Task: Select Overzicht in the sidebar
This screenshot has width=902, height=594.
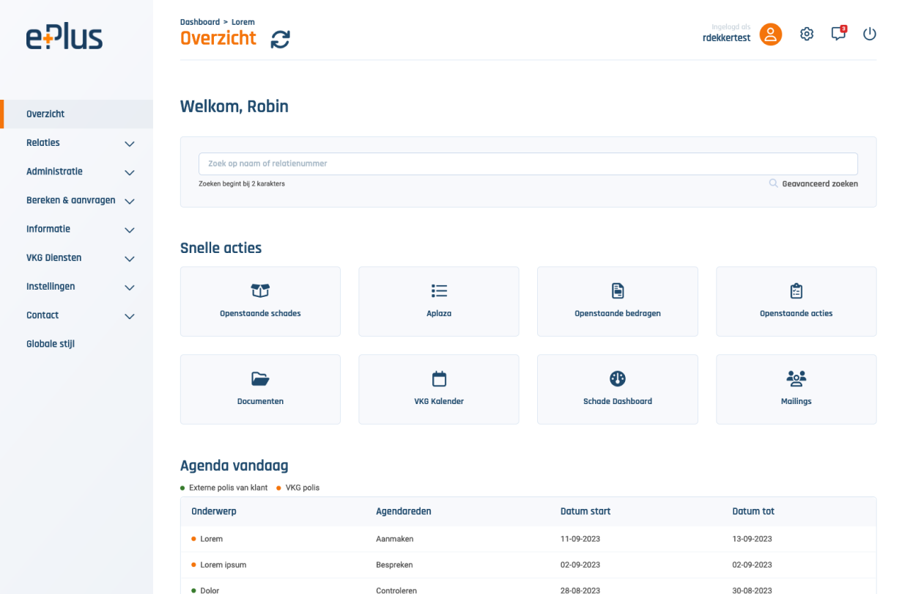Action: 45,114
